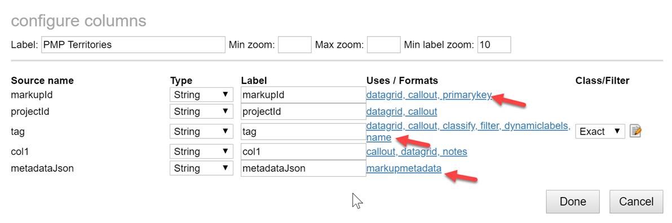Open Type dropdown for projectId row

point(201,111)
